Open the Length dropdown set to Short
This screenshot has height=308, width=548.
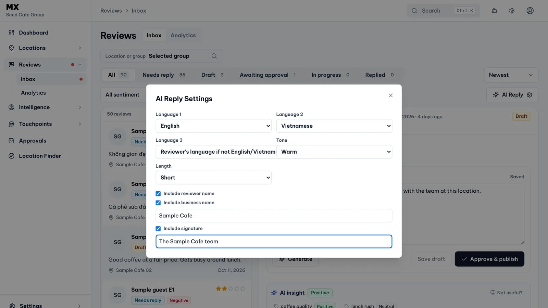coord(214,178)
